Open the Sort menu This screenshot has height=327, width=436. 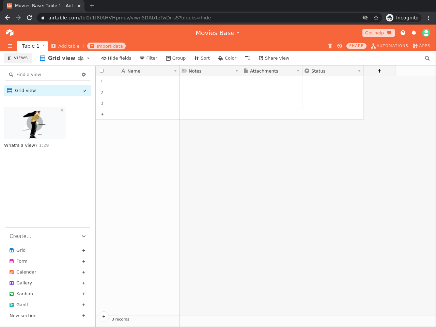[202, 58]
